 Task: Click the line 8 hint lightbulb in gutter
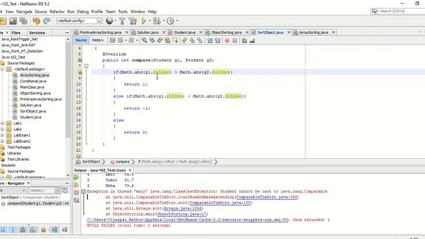click(80, 72)
